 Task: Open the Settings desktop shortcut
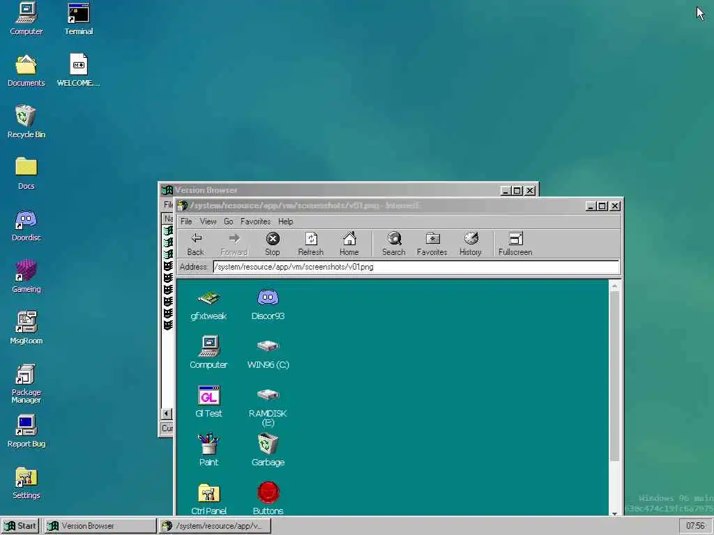coord(26,483)
